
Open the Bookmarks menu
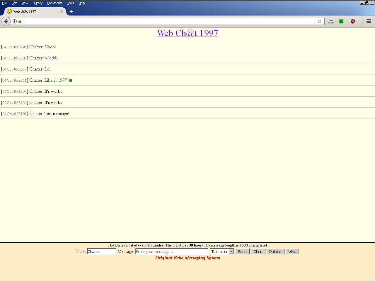point(54,3)
